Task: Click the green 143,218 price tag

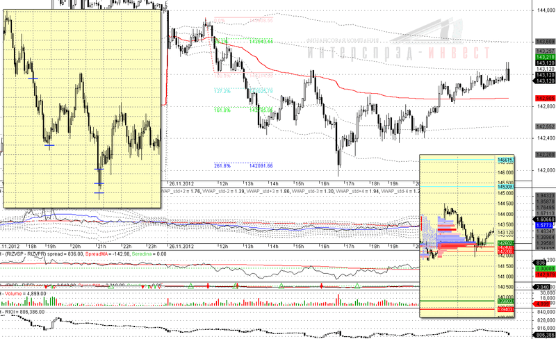Action: [546, 57]
